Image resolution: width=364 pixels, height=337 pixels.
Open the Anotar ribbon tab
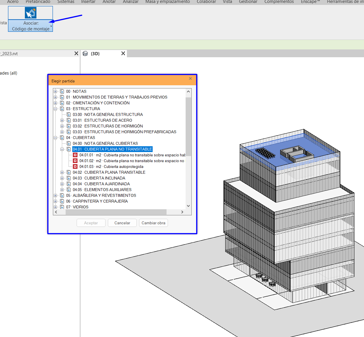[x=109, y=2]
